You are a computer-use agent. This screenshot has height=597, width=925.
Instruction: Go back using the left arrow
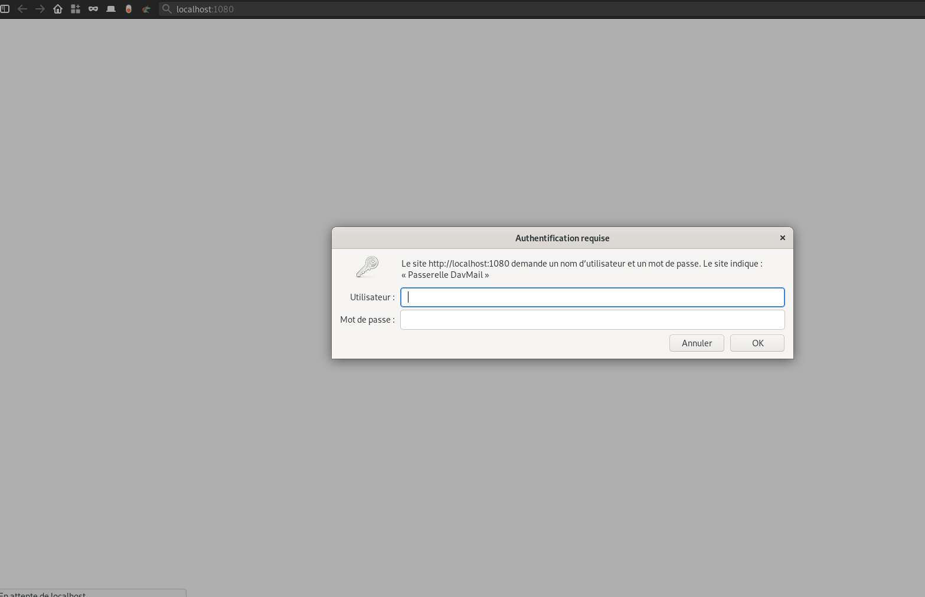(x=22, y=9)
